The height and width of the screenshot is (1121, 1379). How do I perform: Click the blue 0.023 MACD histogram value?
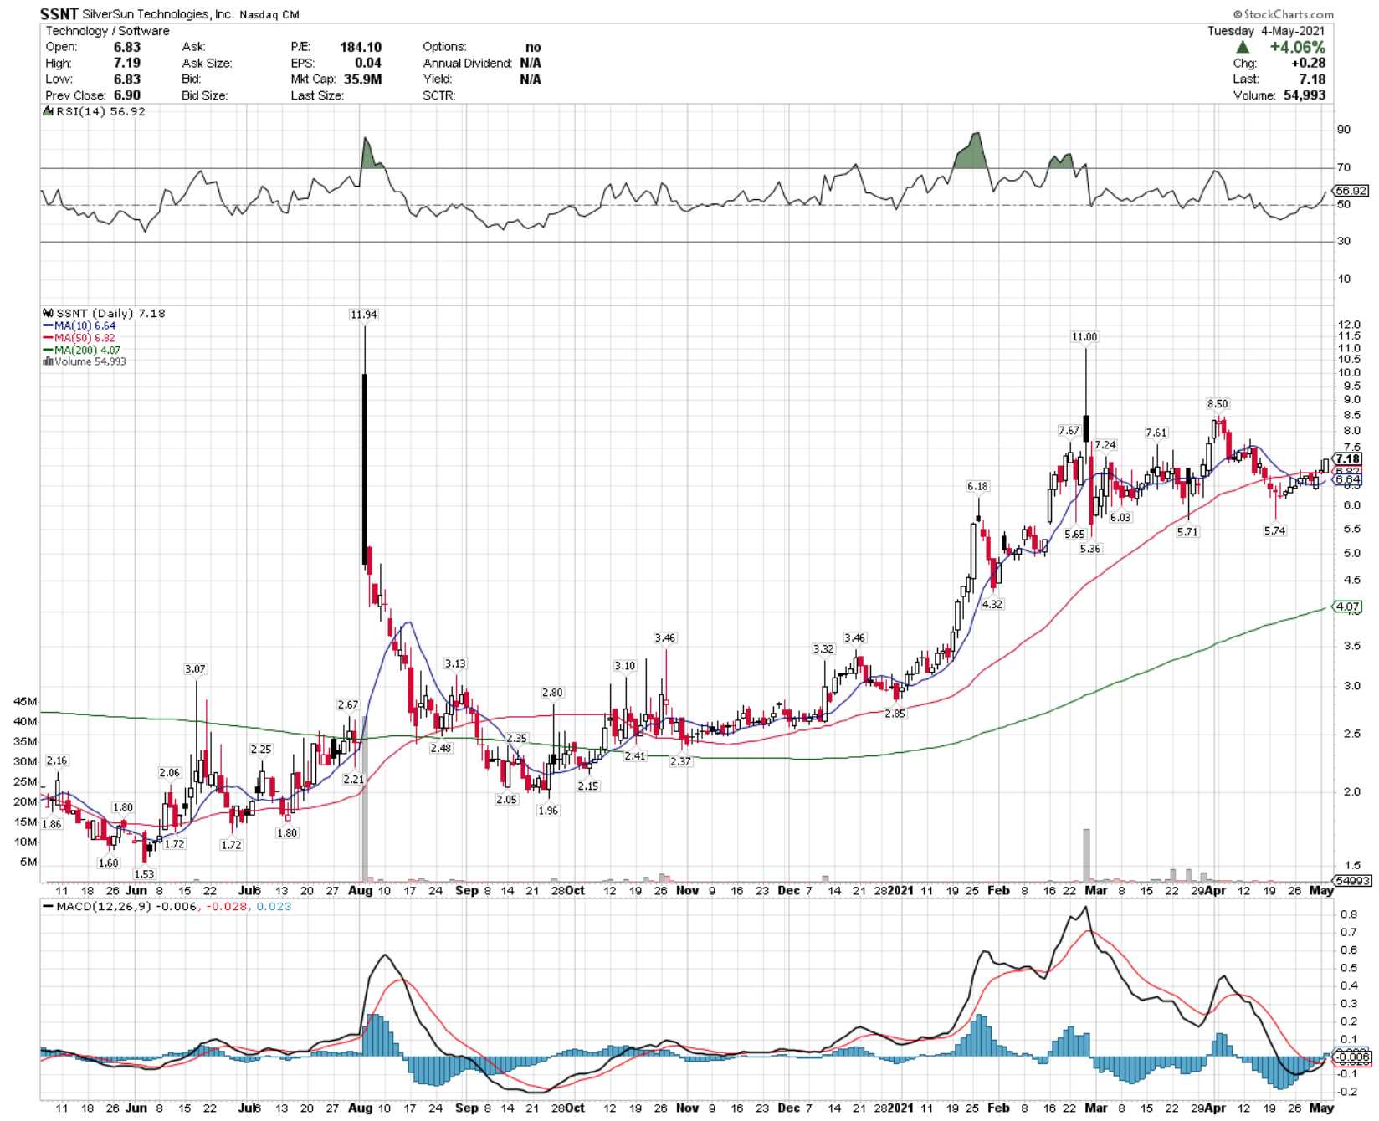pyautogui.click(x=274, y=907)
